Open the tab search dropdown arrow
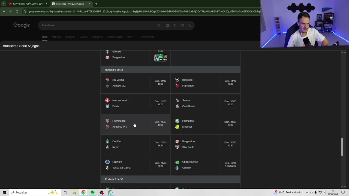 click(x=4, y=4)
